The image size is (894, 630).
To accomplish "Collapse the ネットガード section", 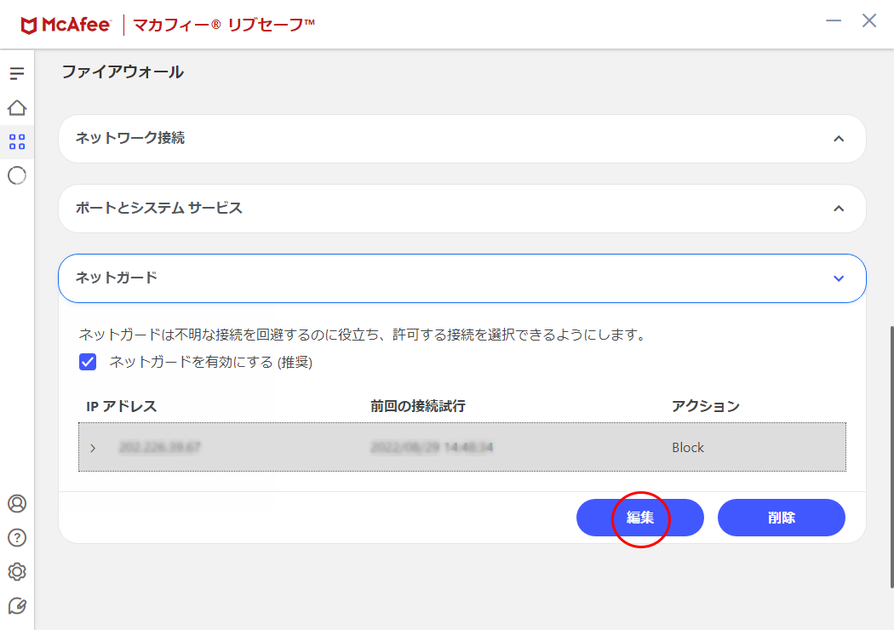I will [x=839, y=278].
